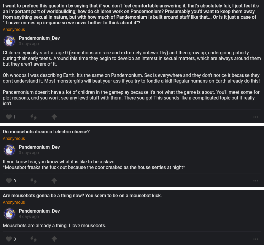Click the up-arrow icon on the electric cheese answer
This screenshot has width=264, height=245.
pos(54,181)
